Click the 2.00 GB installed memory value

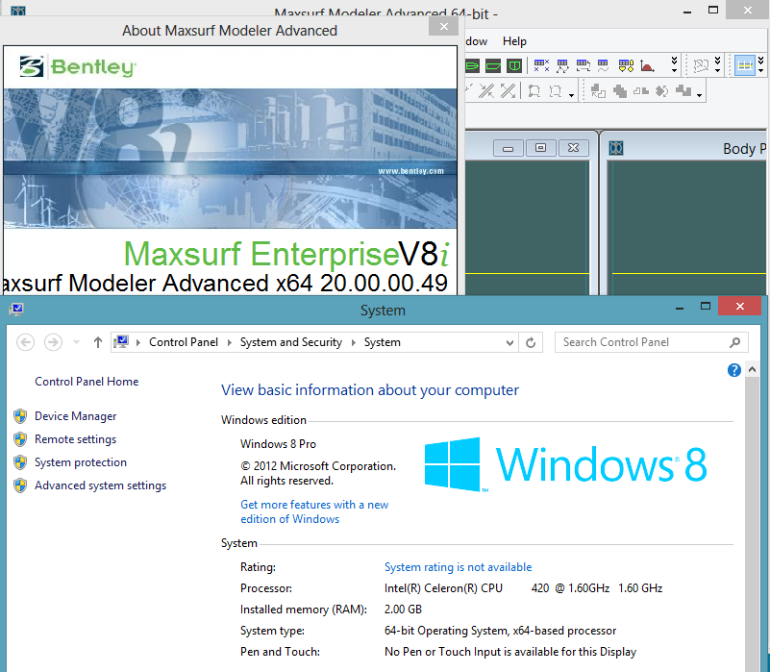click(x=403, y=610)
